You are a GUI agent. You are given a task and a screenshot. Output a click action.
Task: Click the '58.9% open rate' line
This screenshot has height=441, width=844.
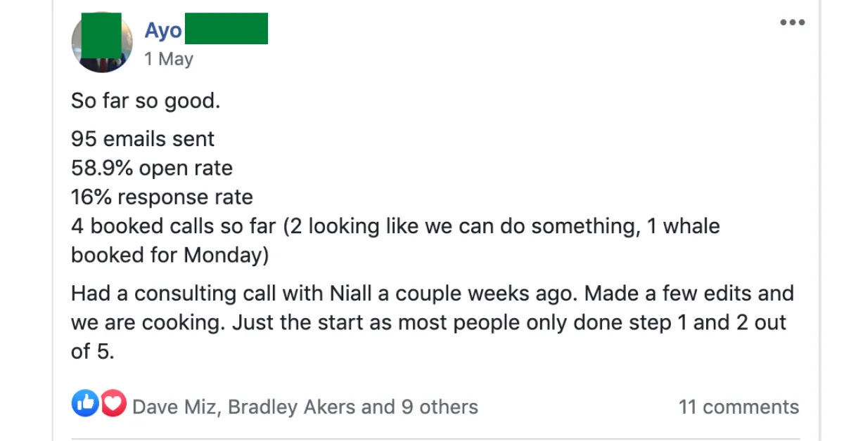(152, 169)
